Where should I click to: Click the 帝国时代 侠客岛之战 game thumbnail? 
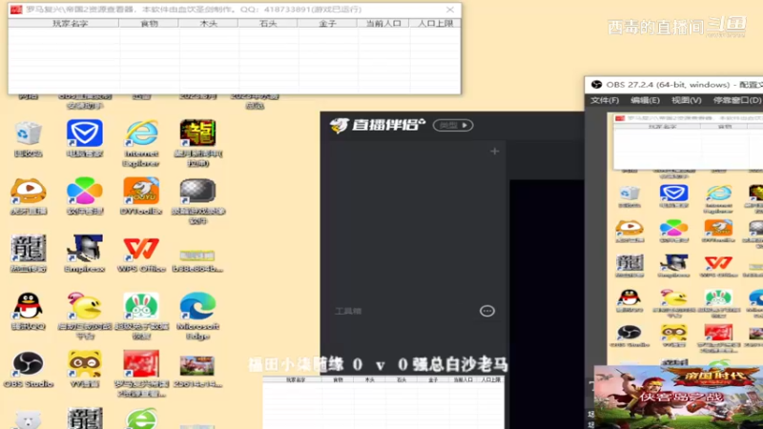tap(678, 397)
